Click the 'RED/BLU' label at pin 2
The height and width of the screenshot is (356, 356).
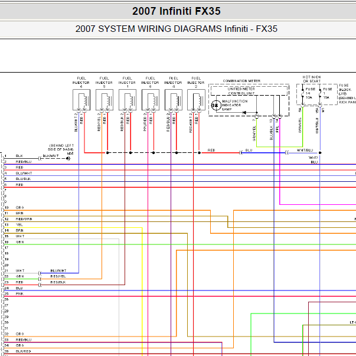tap(24, 162)
